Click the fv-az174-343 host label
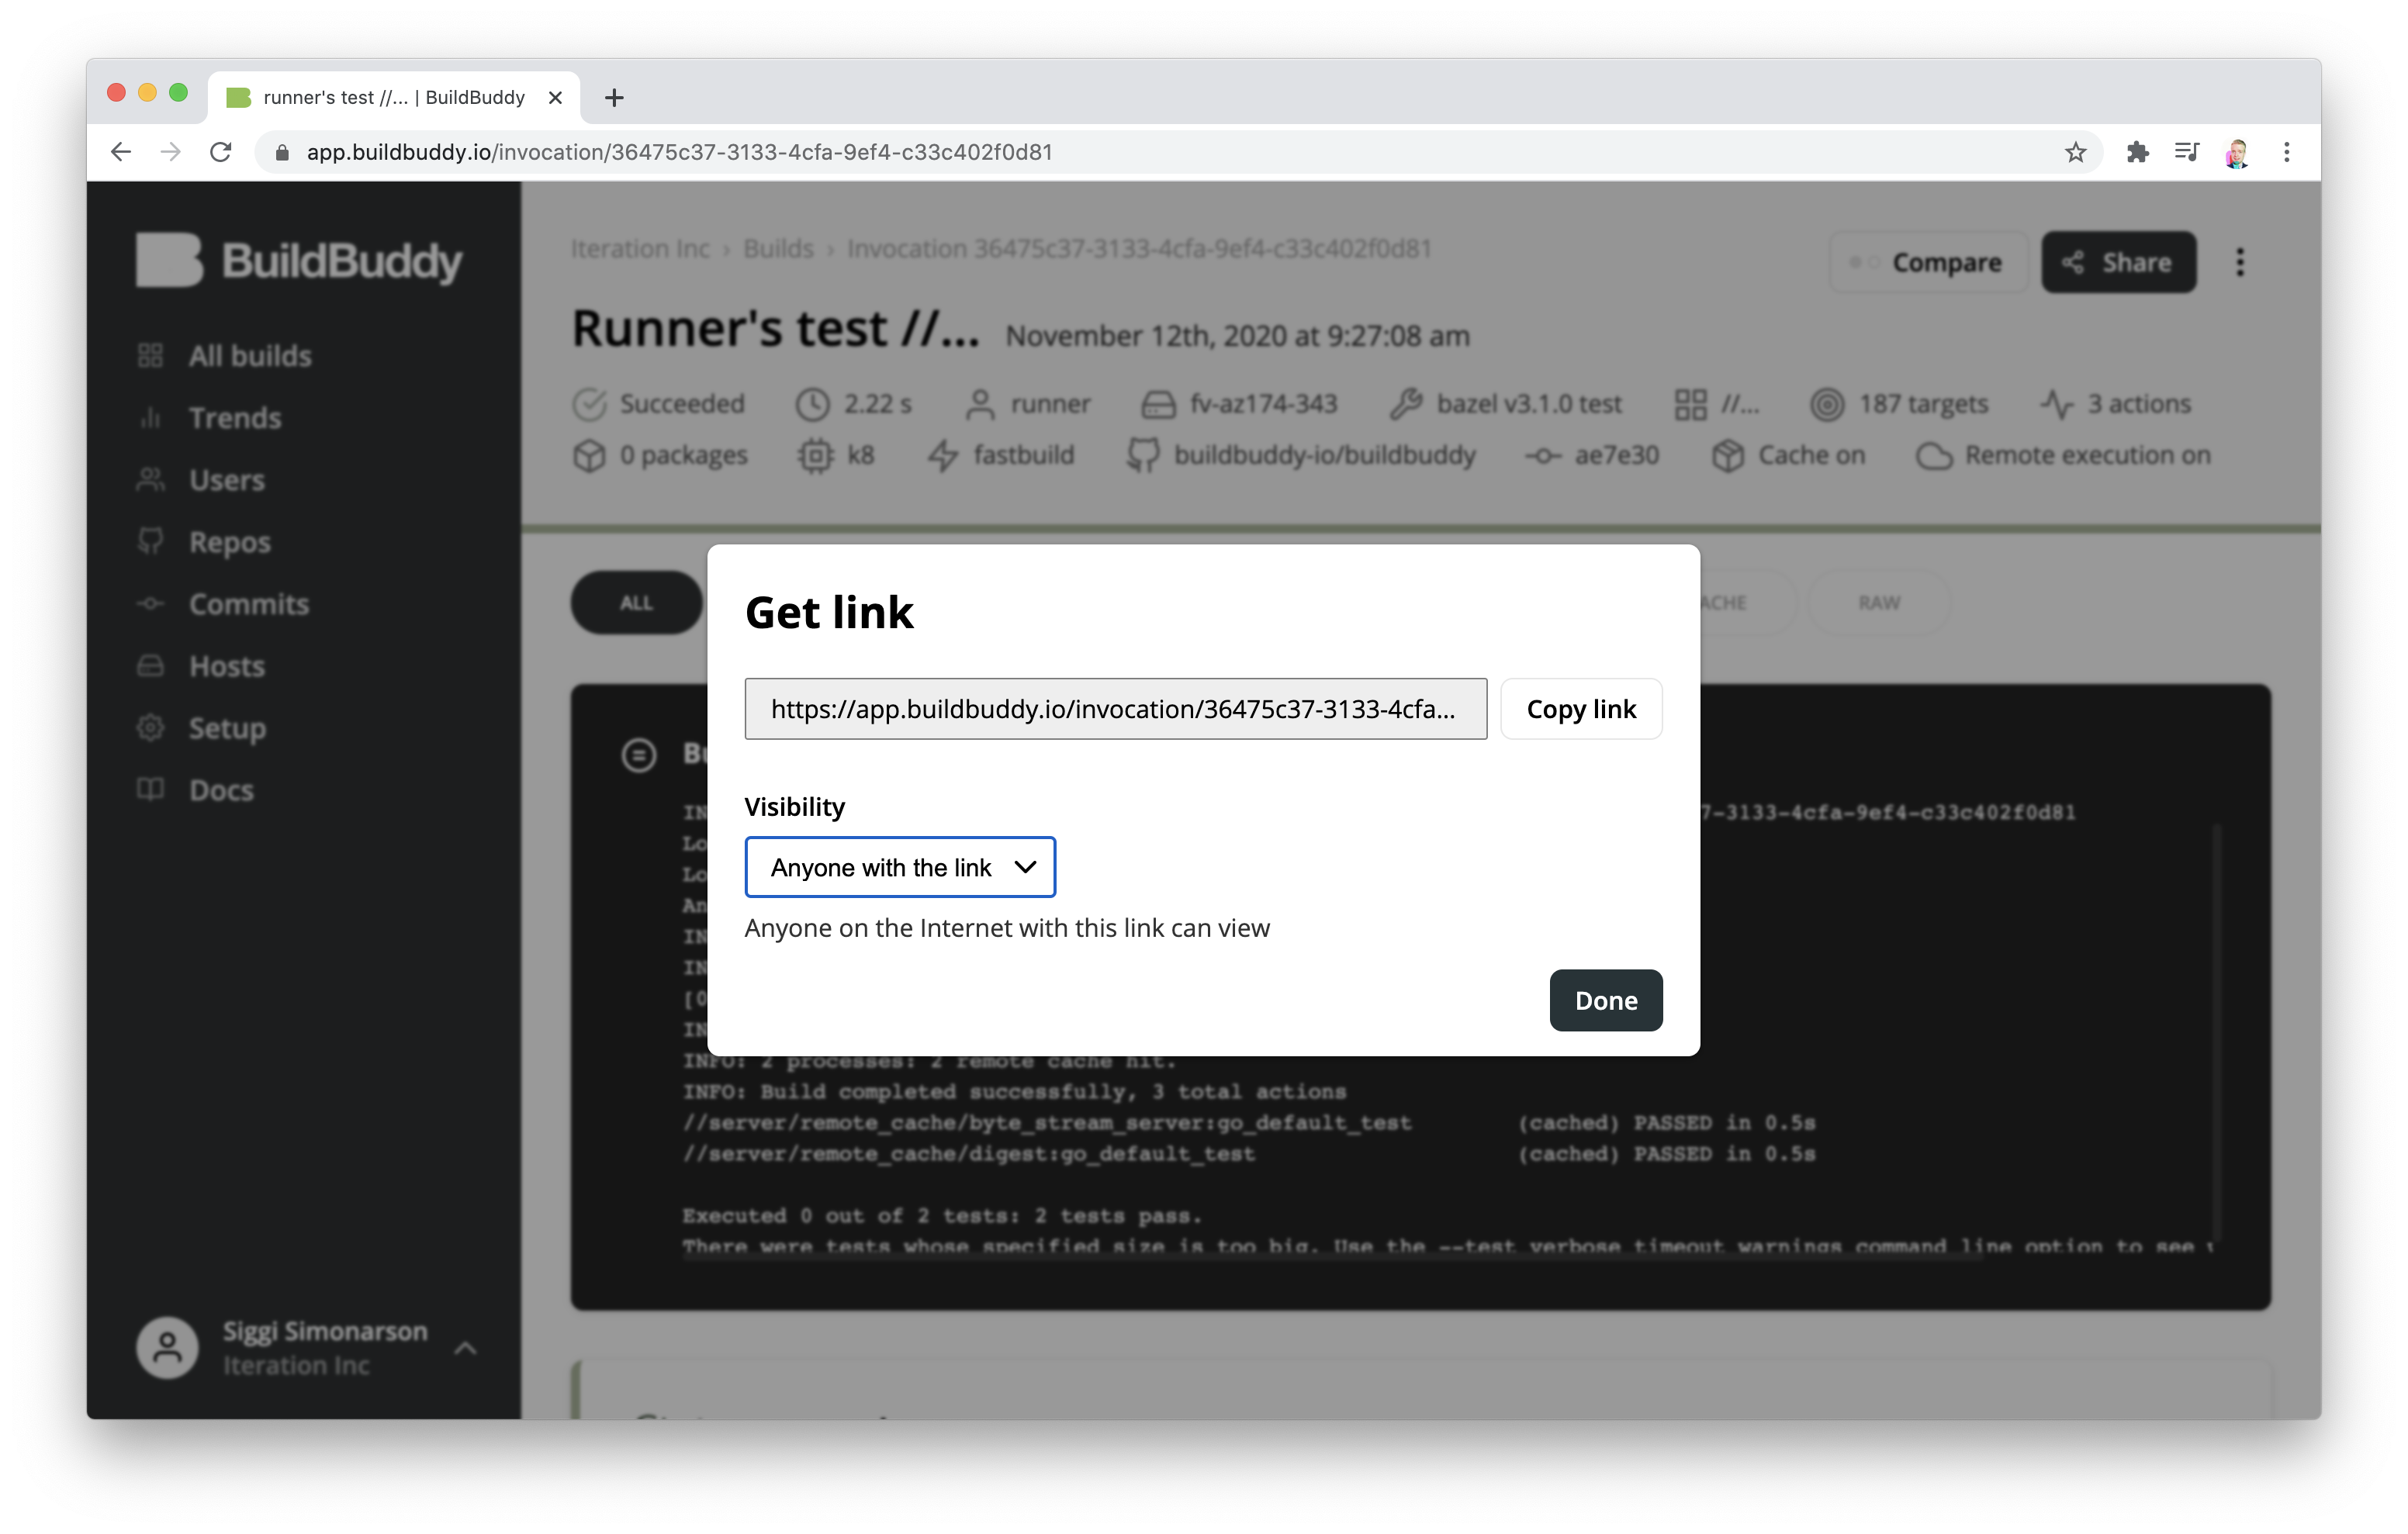 pyautogui.click(x=1263, y=404)
